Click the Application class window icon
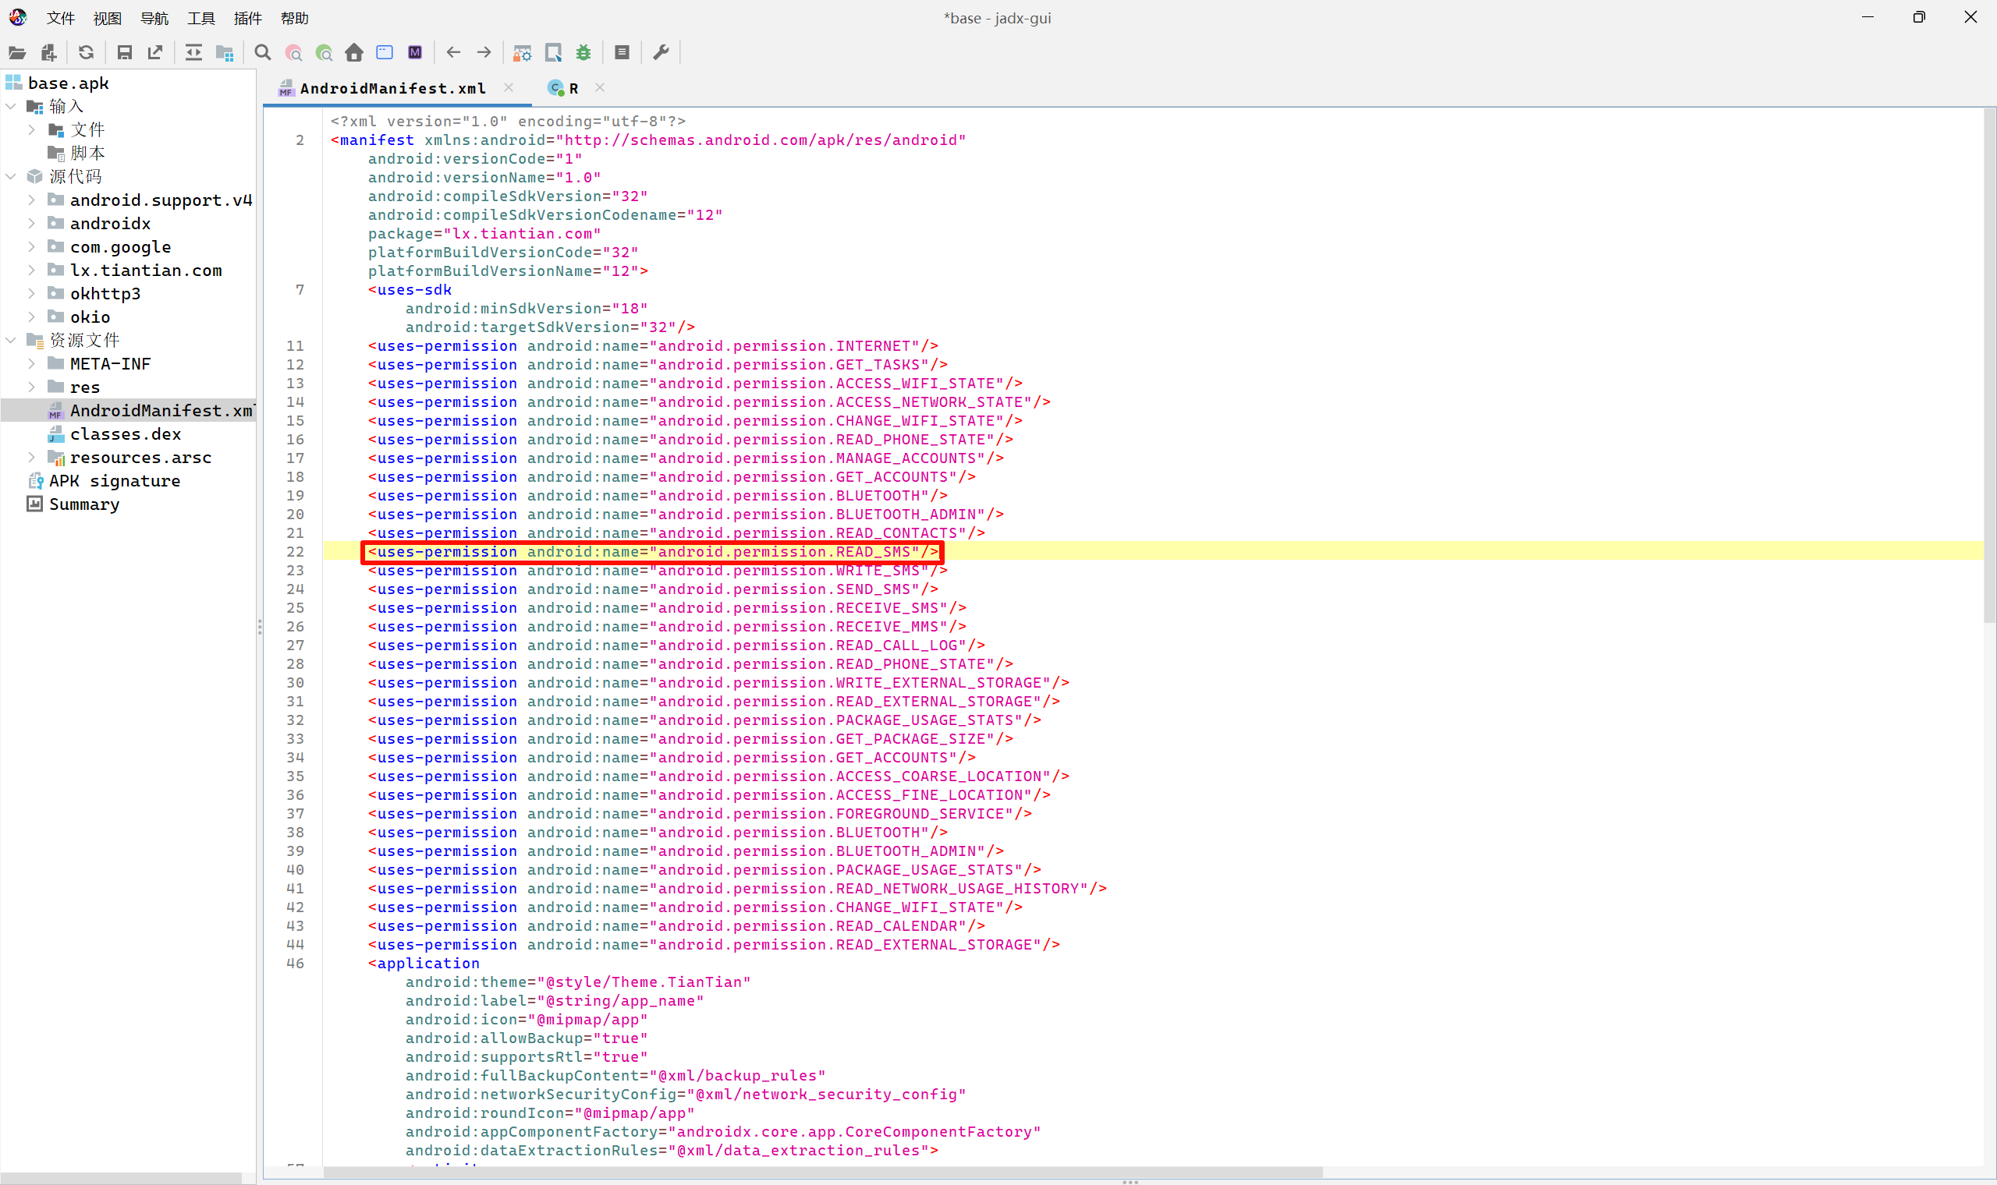The height and width of the screenshot is (1185, 1997). coord(385,53)
